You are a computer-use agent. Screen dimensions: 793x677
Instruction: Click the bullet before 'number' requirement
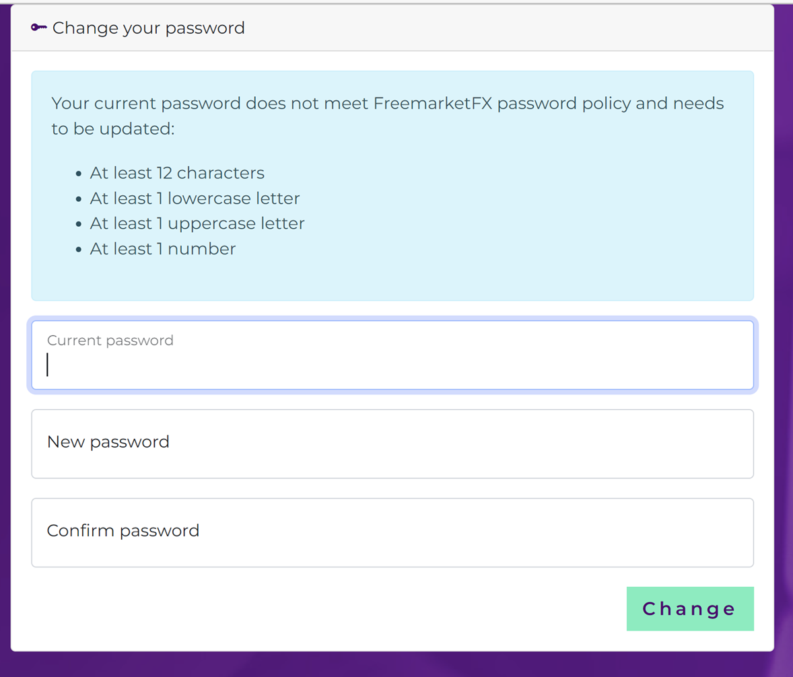[78, 250]
